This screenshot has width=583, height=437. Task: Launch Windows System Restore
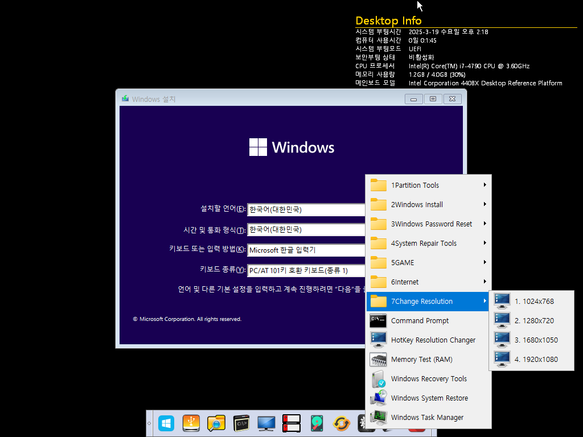(x=429, y=398)
